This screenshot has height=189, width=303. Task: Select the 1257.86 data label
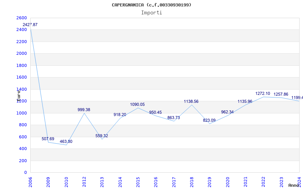click(x=281, y=94)
